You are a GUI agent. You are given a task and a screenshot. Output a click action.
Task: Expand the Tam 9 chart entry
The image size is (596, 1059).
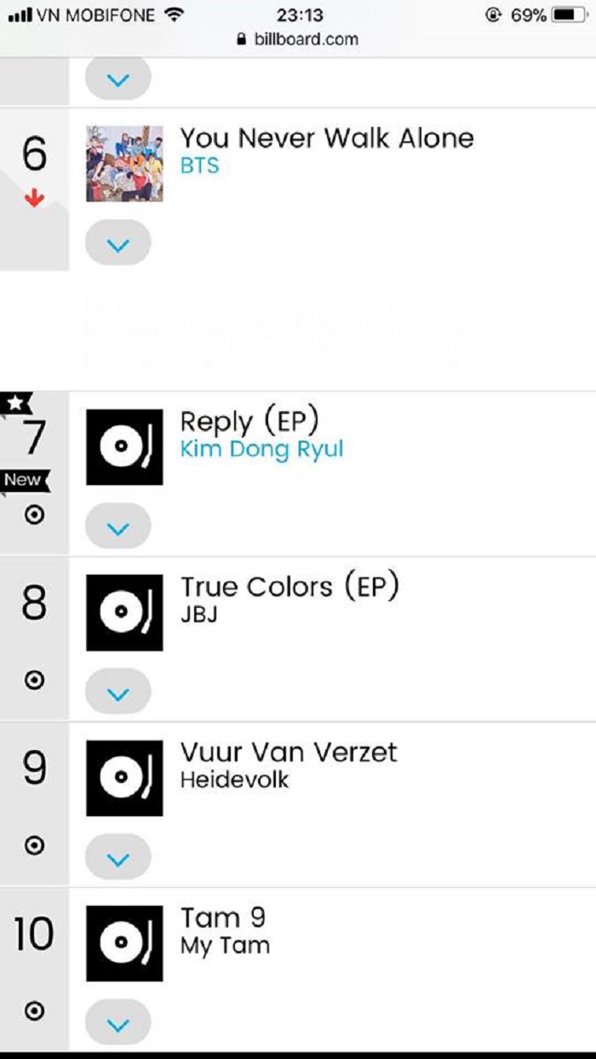(x=118, y=1024)
